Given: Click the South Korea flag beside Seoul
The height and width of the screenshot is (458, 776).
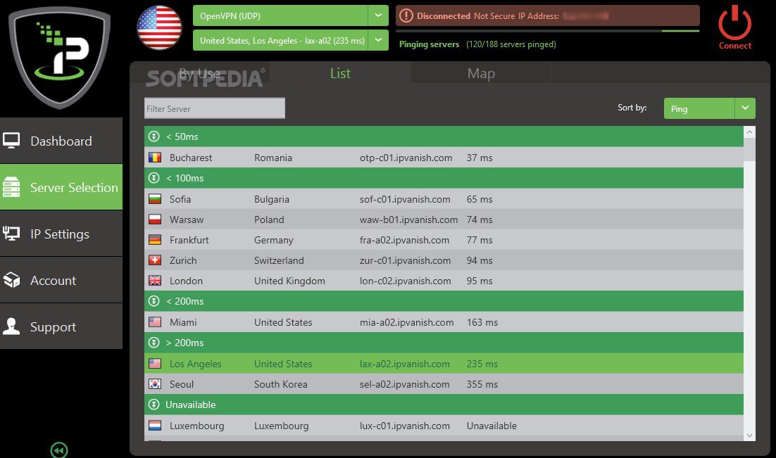Looking at the screenshot, I should pos(155,384).
